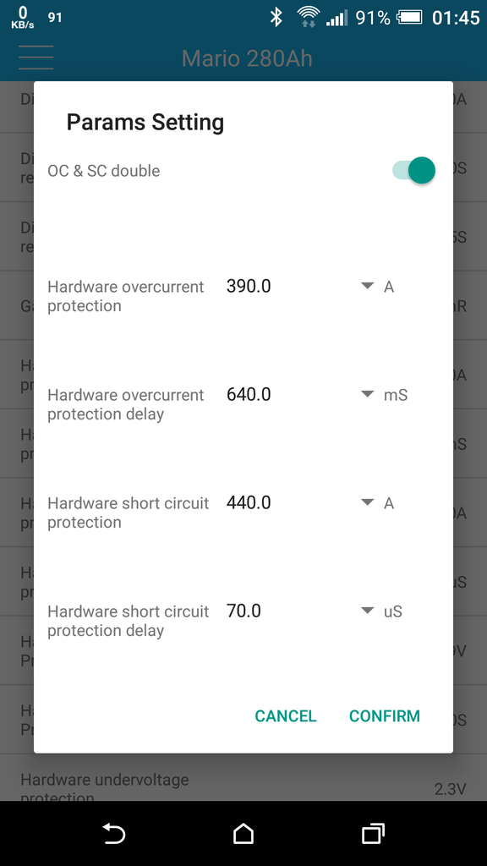487x866 pixels.
Task: Tap the cellular signal bars icon
Action: [x=337, y=18]
